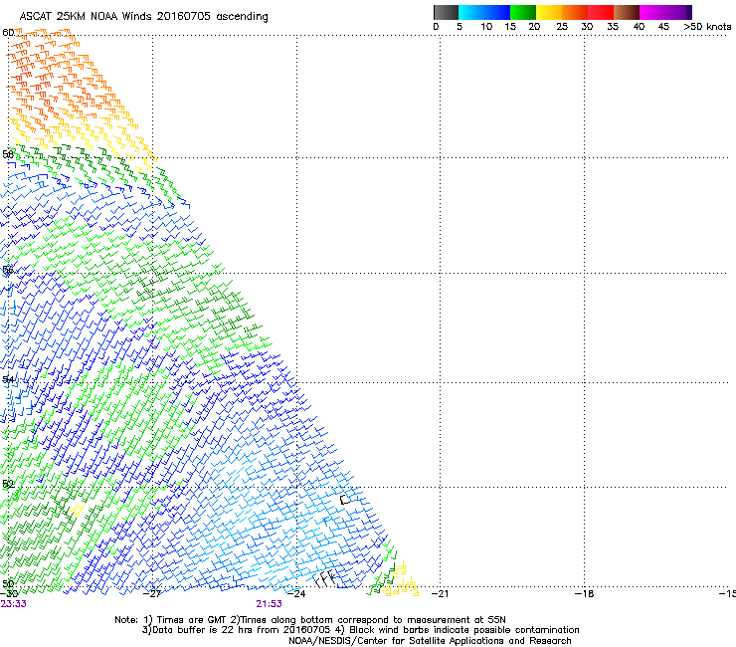Select the magenta 40-45 knots scale segment
Screen dimensions: 736x647
[652, 12]
